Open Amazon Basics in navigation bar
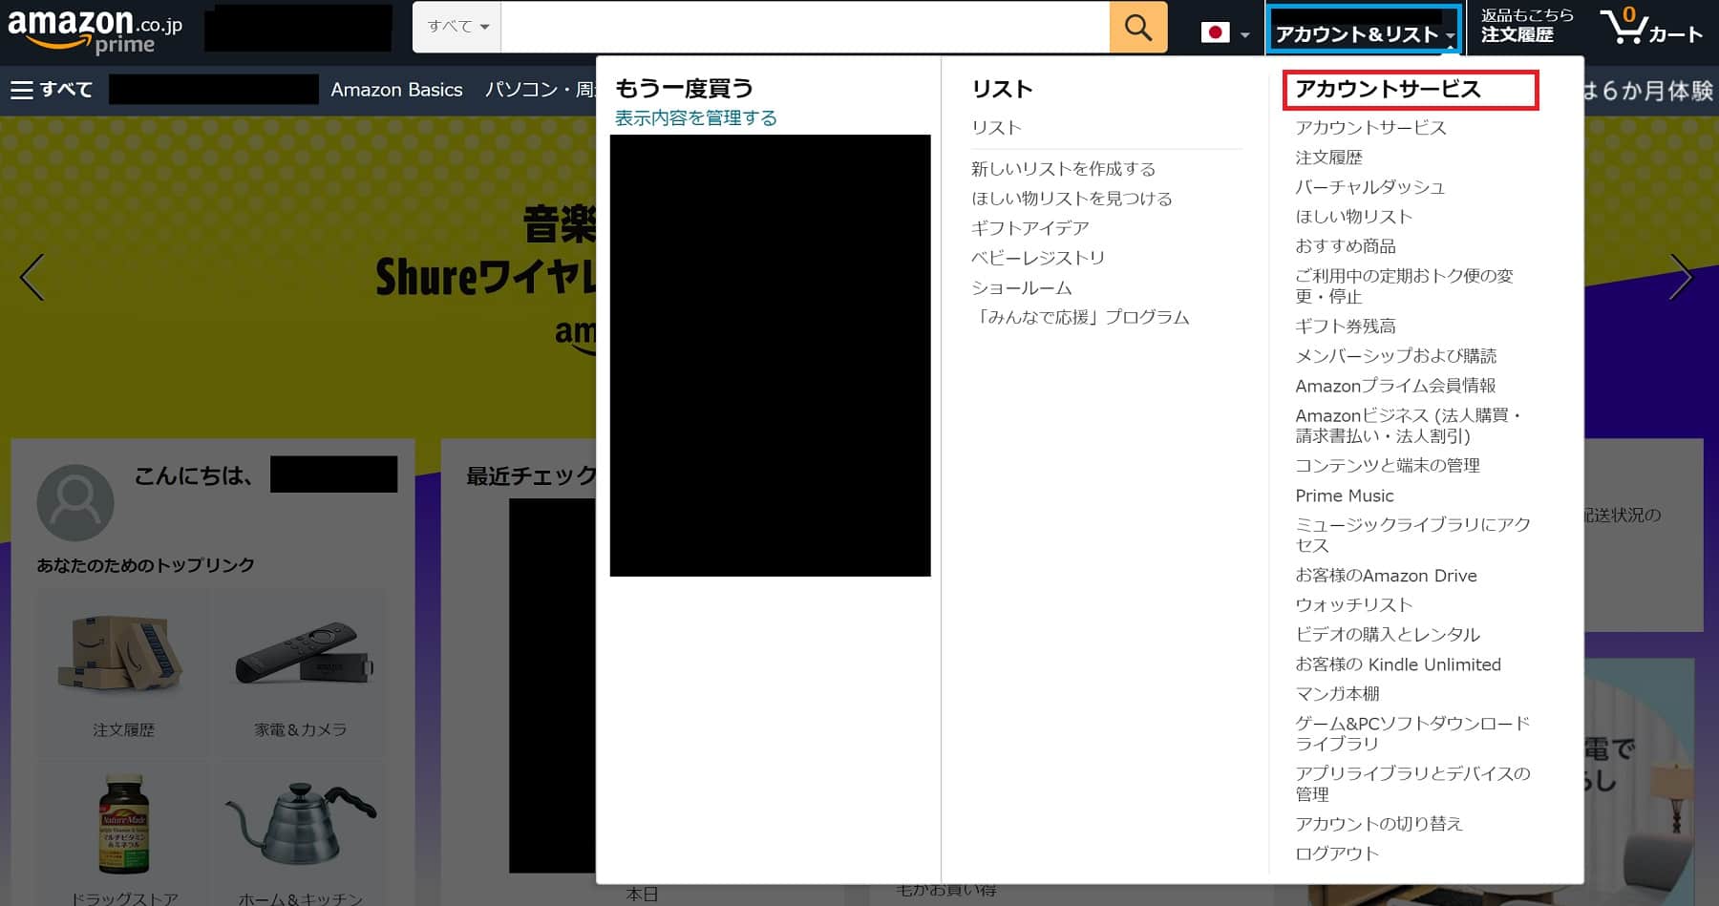Viewport: 1719px width, 906px height. pos(396,90)
